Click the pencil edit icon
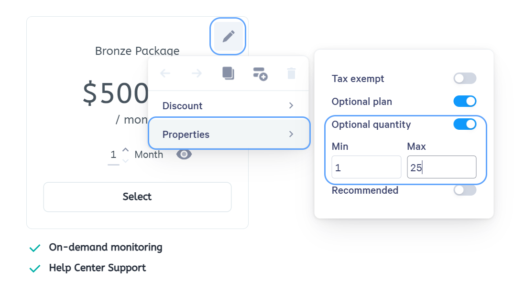This screenshot has height=281, width=514. click(x=228, y=36)
